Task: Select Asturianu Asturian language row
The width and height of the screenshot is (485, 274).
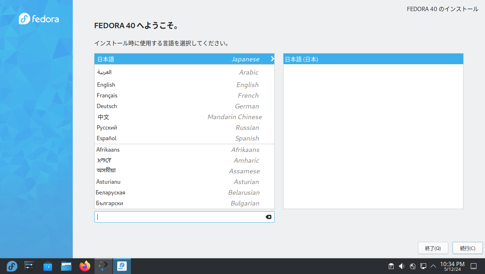Action: (x=184, y=182)
